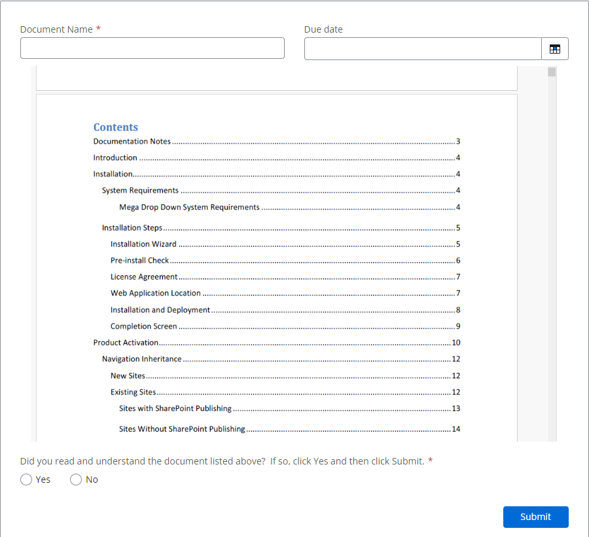Click Sites Without SharePoint Publishing entry
The image size is (589, 537).
pyautogui.click(x=182, y=429)
